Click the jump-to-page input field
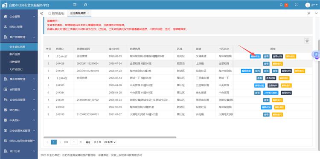Viewport: 320px width, 159px height. point(74,142)
